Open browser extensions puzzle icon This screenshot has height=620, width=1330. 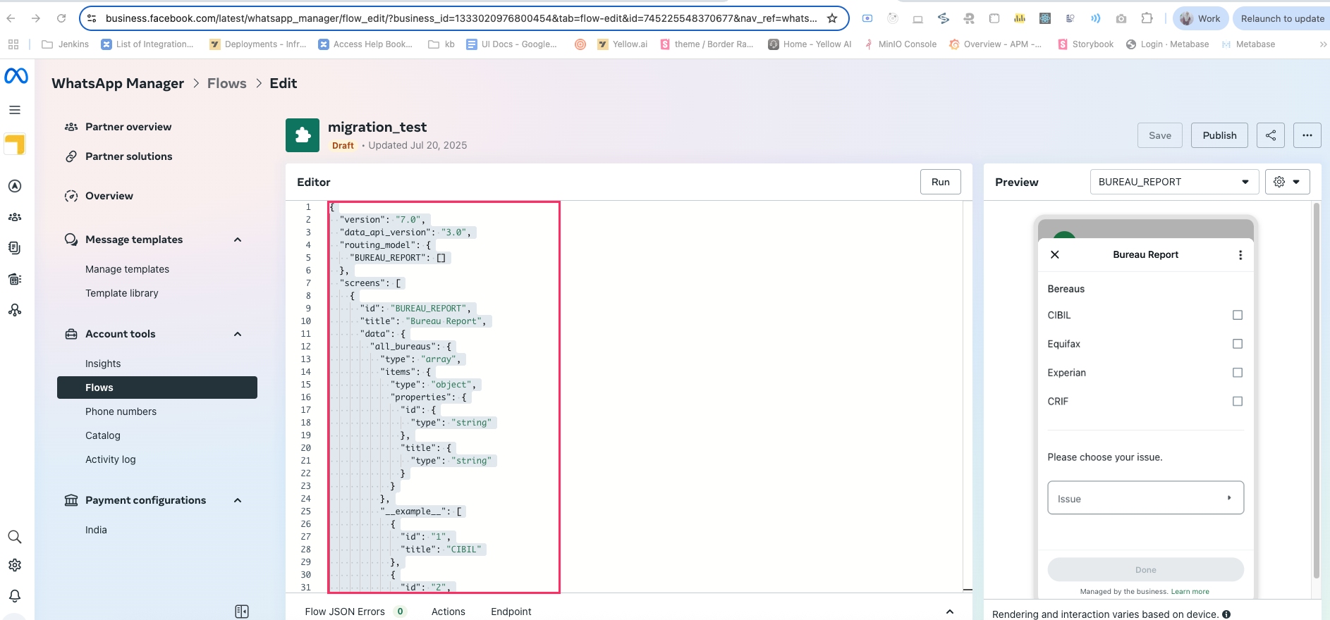pyautogui.click(x=1147, y=18)
